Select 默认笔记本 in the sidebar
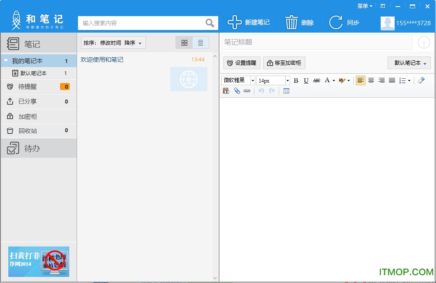 (x=39, y=73)
